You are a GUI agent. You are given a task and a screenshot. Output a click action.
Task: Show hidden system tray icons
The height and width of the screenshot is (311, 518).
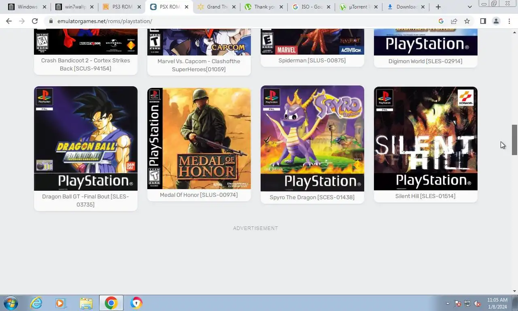pos(448,303)
